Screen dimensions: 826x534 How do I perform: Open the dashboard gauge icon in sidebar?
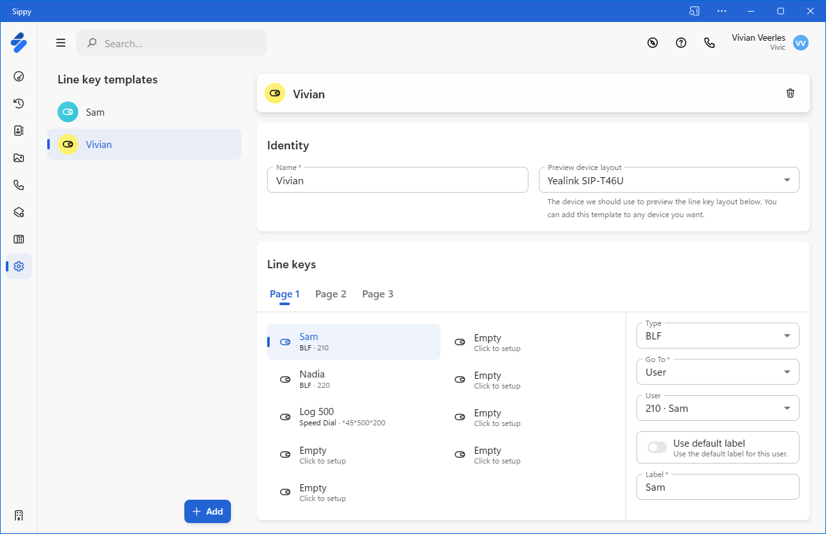pos(19,76)
